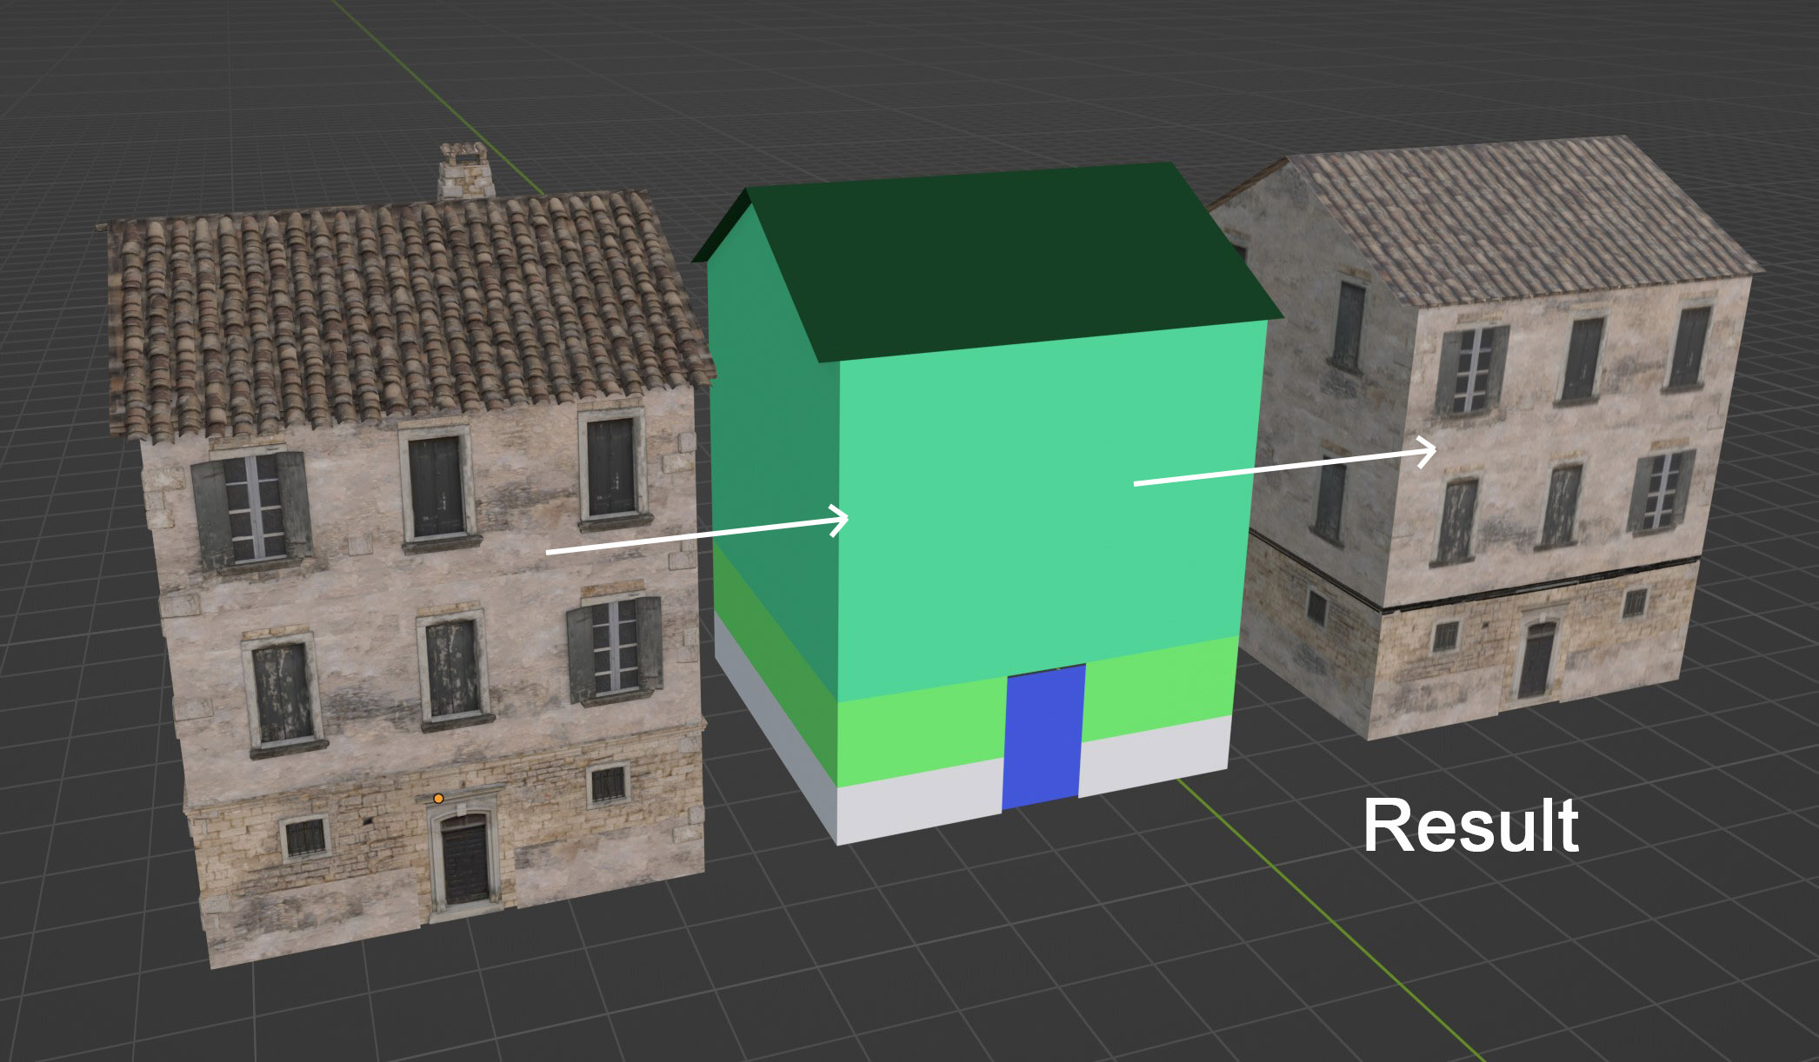1819x1062 pixels.
Task: Click the white "Result" text label
Action: [x=1470, y=826]
